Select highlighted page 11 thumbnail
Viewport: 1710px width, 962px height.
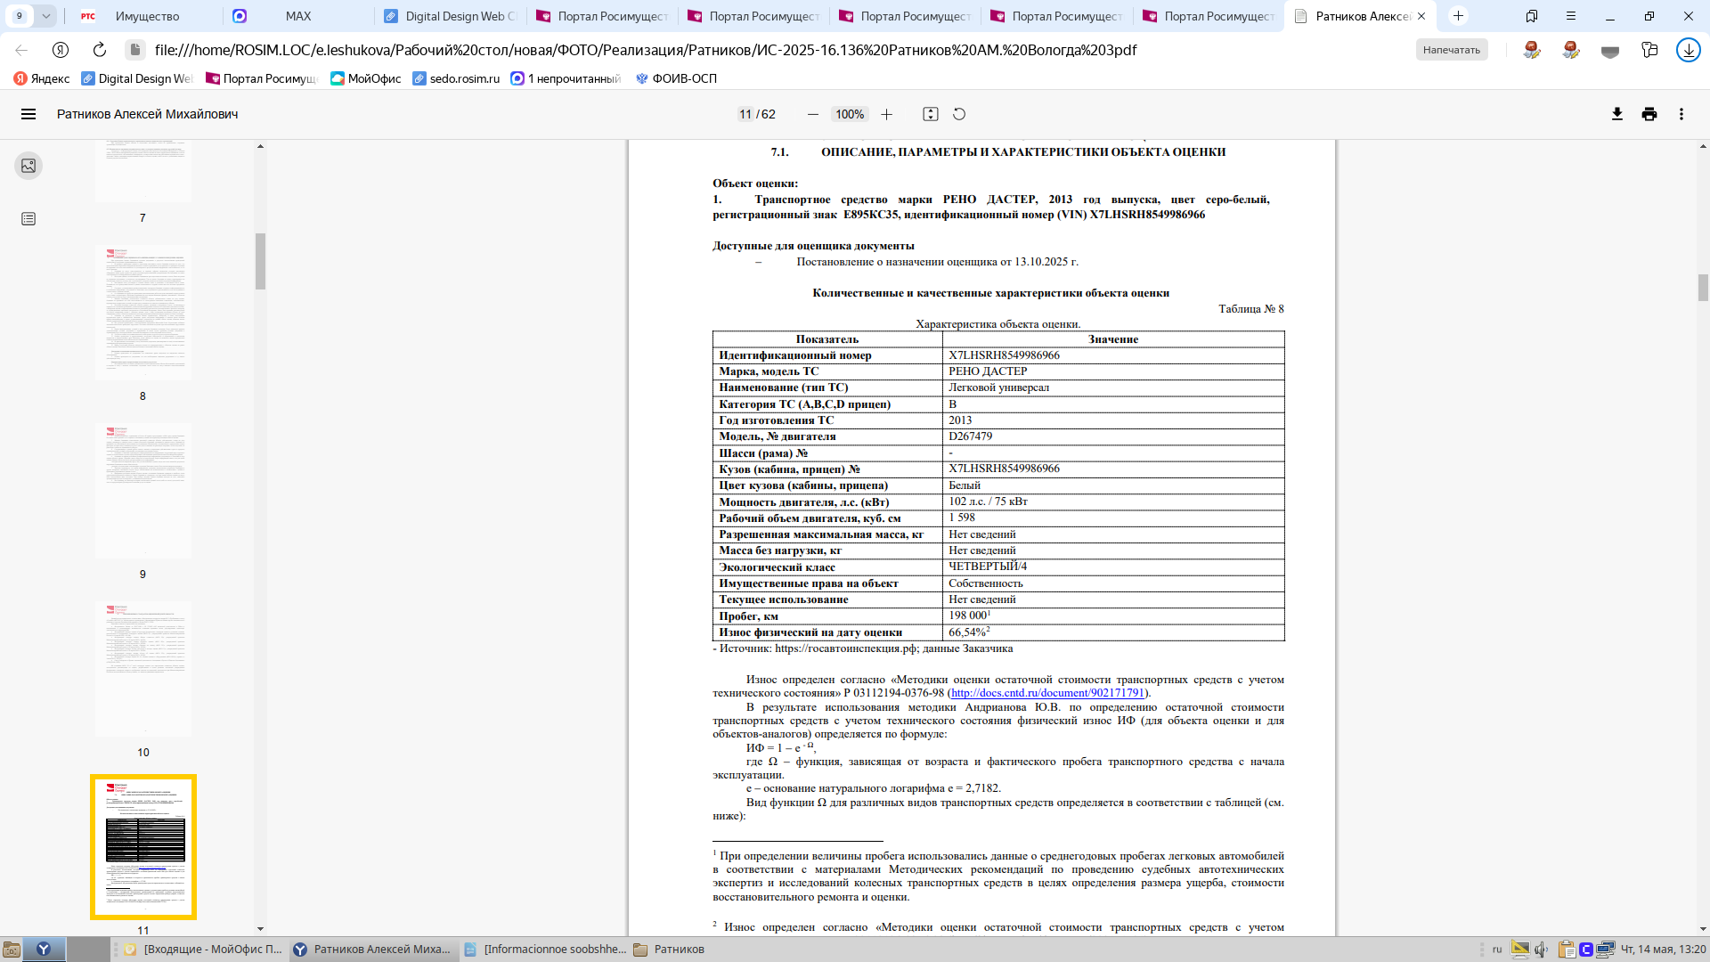click(x=142, y=847)
